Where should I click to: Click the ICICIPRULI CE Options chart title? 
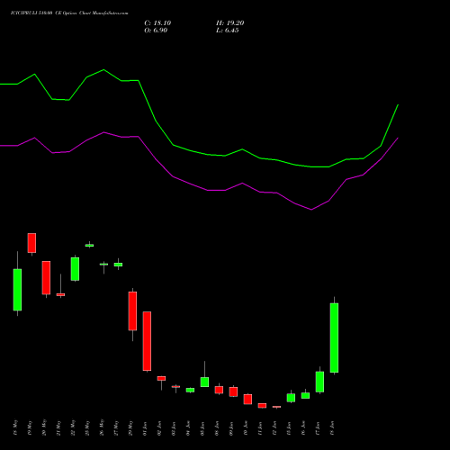pyautogui.click(x=69, y=13)
